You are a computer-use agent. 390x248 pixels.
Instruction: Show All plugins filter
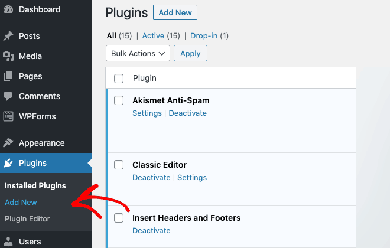pyautogui.click(x=112, y=36)
